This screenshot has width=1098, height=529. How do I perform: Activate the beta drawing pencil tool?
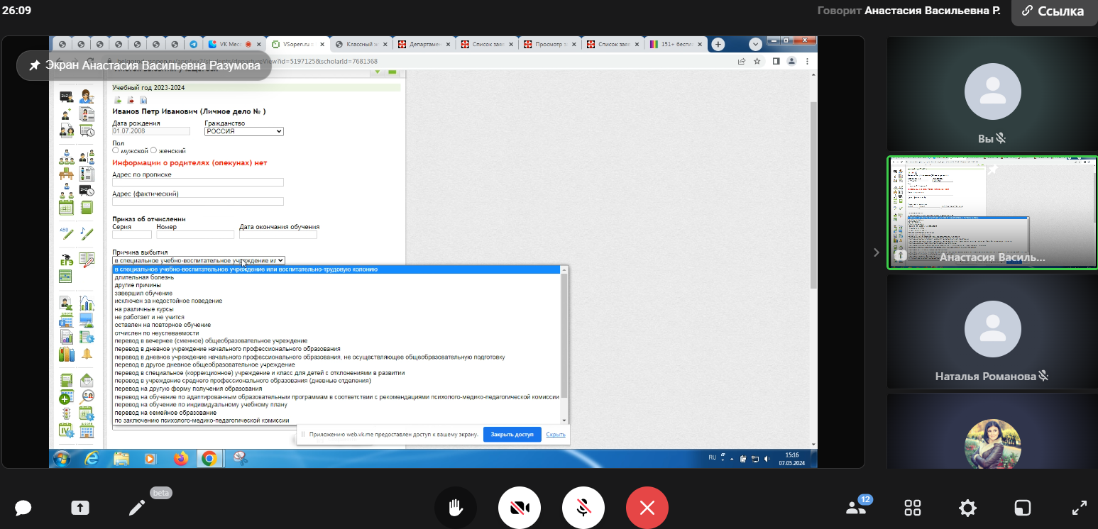[x=137, y=508]
